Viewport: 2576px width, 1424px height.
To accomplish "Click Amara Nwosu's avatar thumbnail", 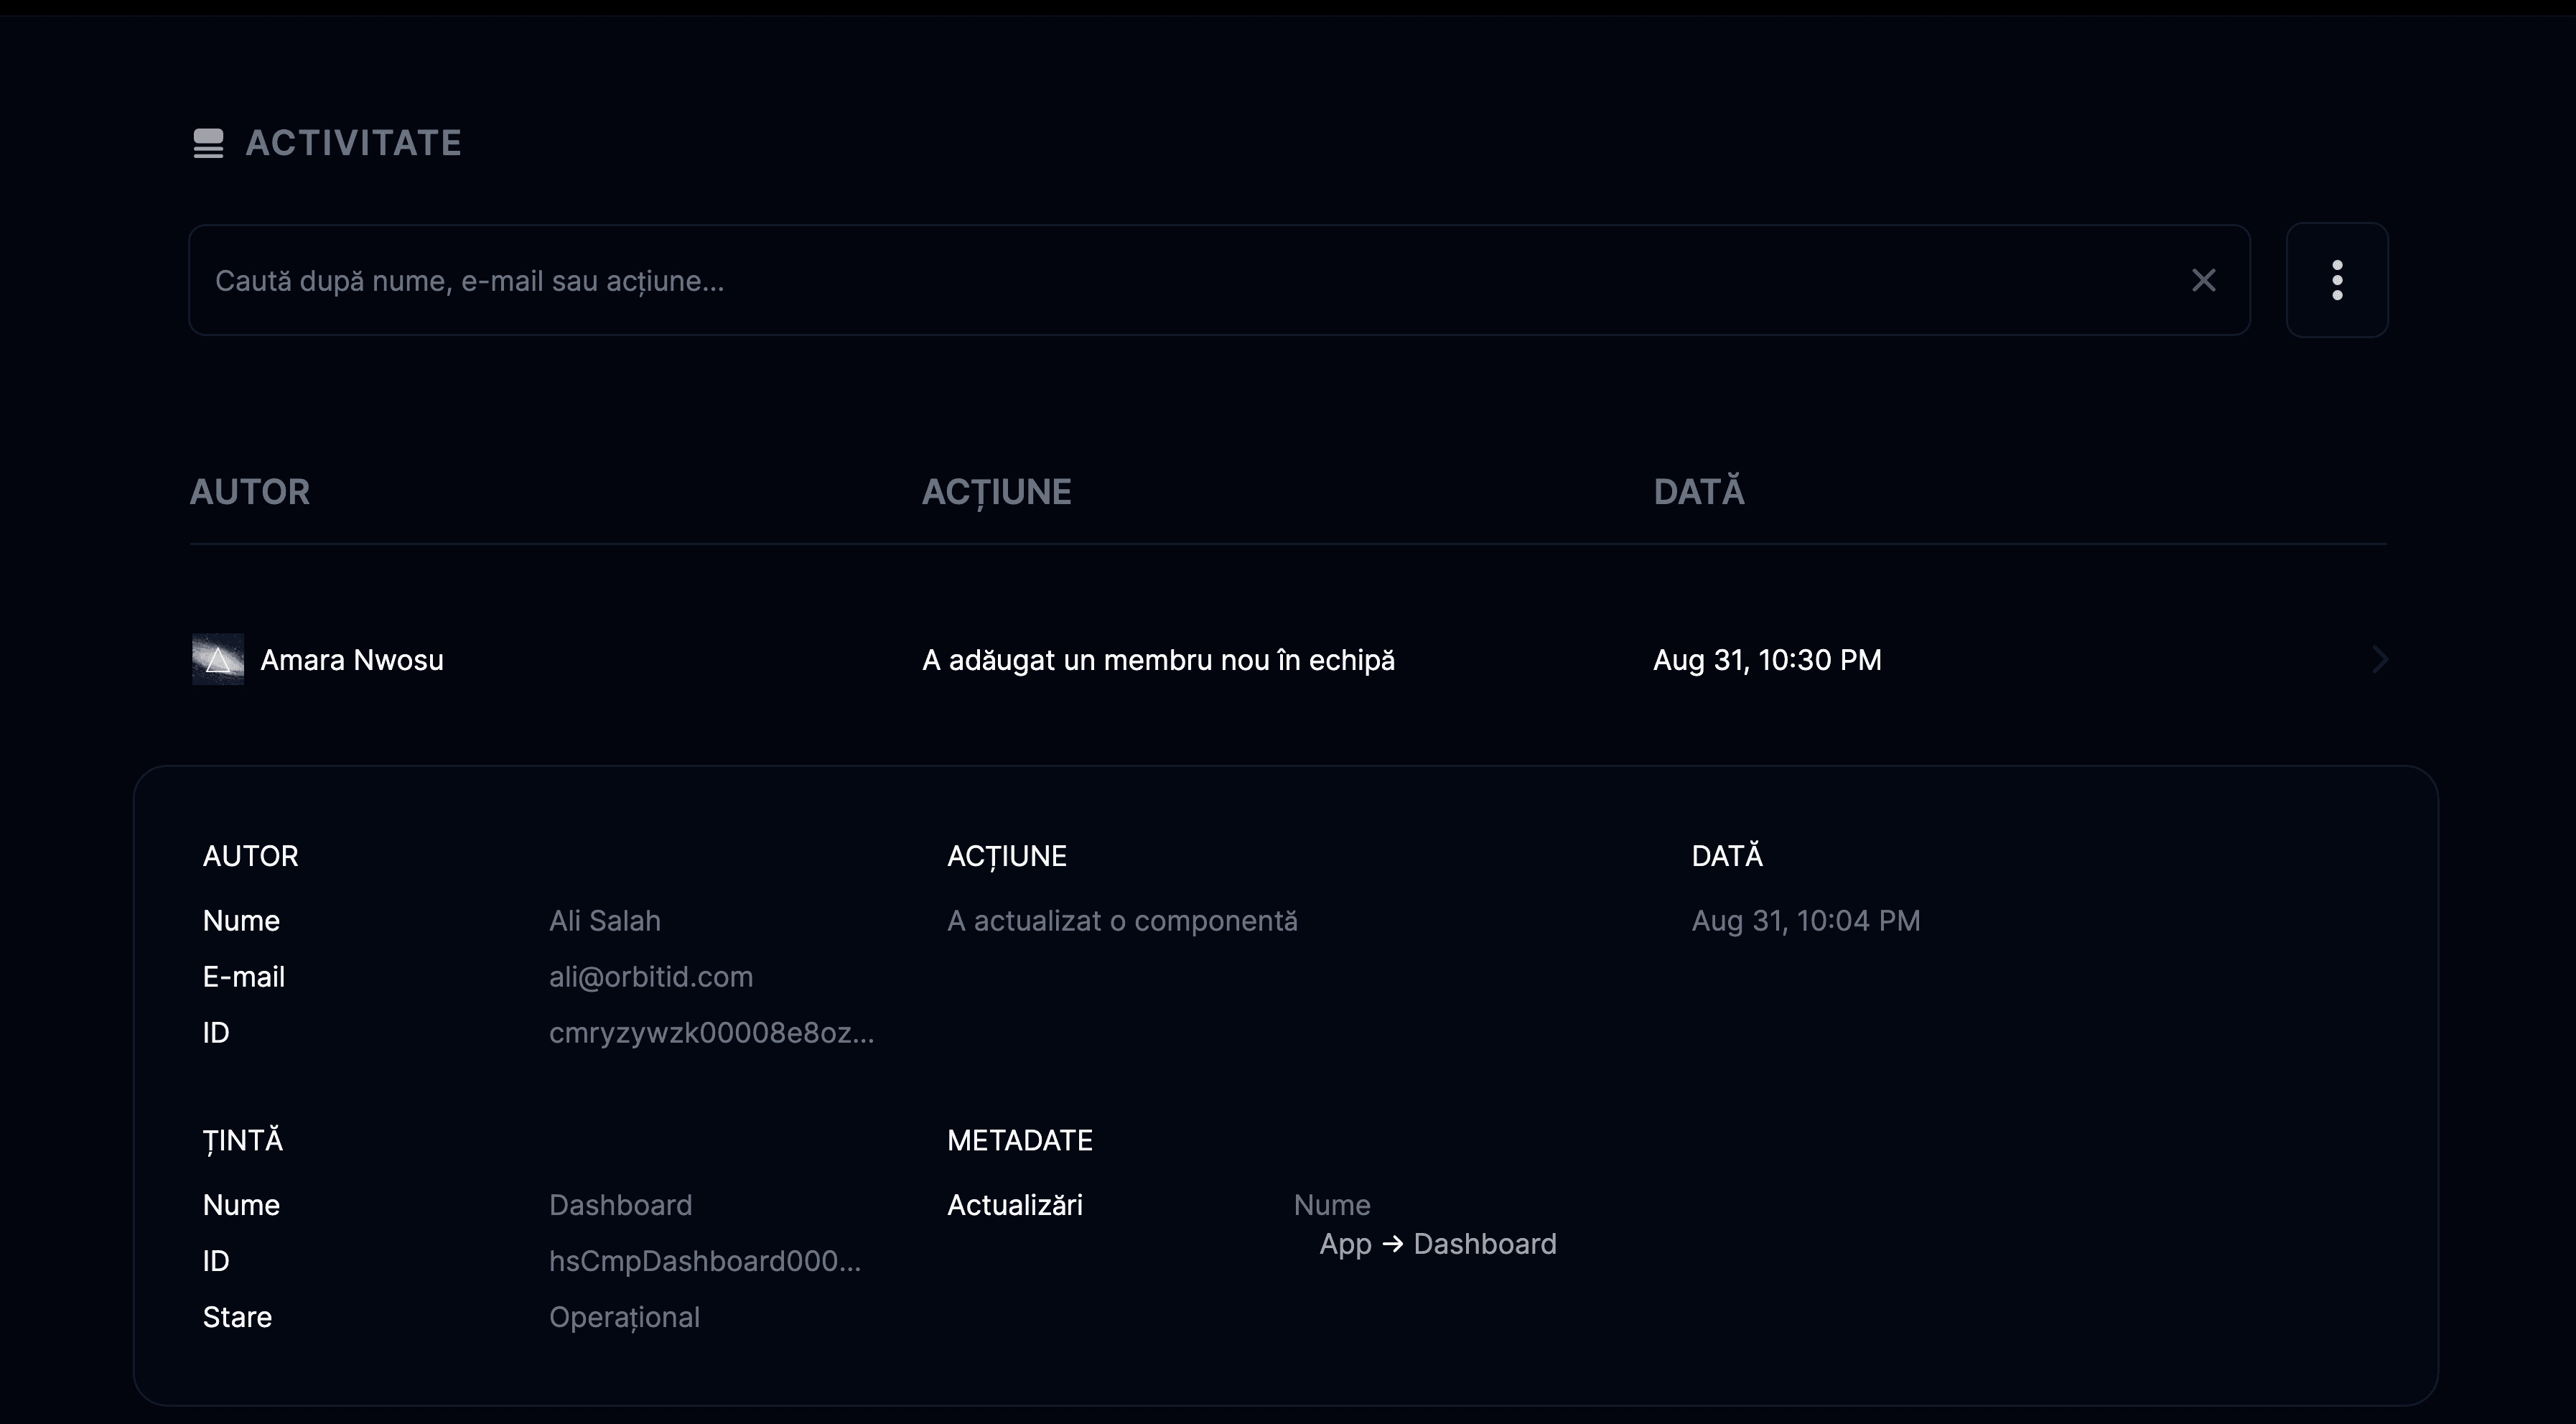I will [x=218, y=659].
